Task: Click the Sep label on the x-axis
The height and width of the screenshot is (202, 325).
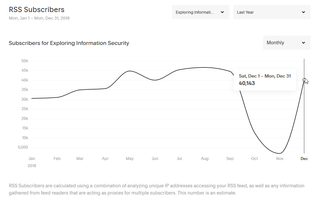Action: click(230, 158)
